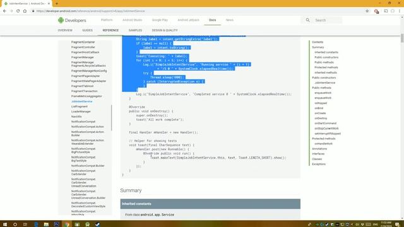
Task: Click the browser Forward arrow
Action: point(11,11)
